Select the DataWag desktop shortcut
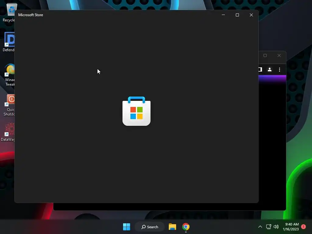This screenshot has height=234, width=312. click(x=8, y=132)
